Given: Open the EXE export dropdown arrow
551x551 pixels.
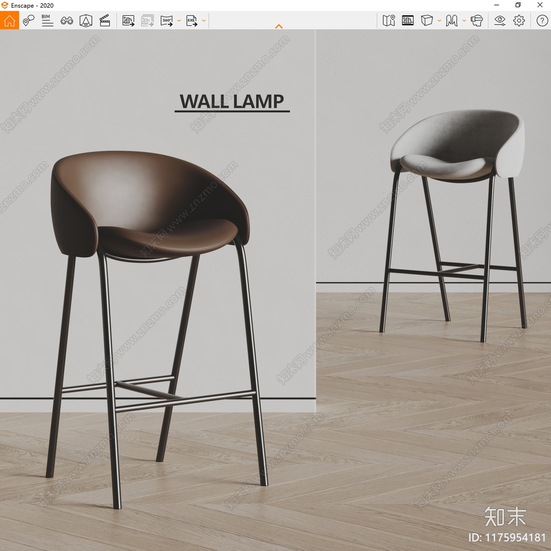Looking at the screenshot, I should tap(204, 21).
